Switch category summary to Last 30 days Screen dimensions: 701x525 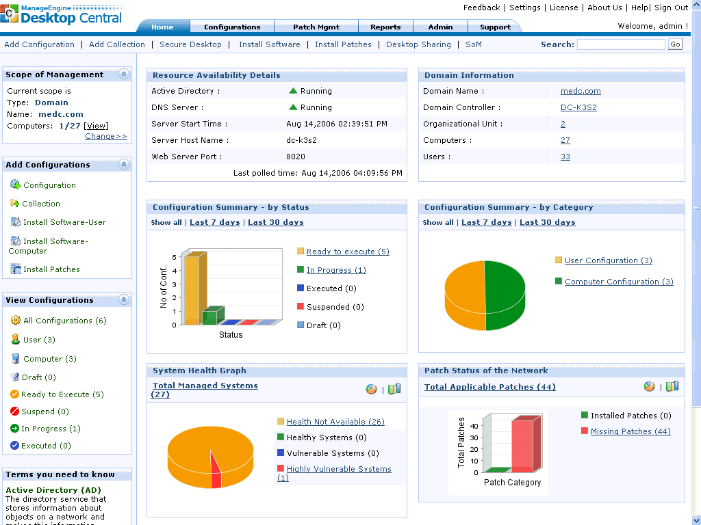(547, 221)
